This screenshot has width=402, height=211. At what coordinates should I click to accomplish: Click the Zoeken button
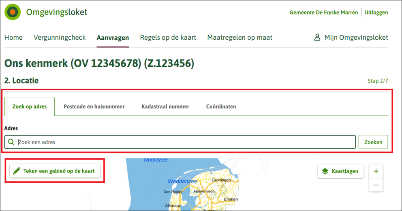(x=373, y=142)
